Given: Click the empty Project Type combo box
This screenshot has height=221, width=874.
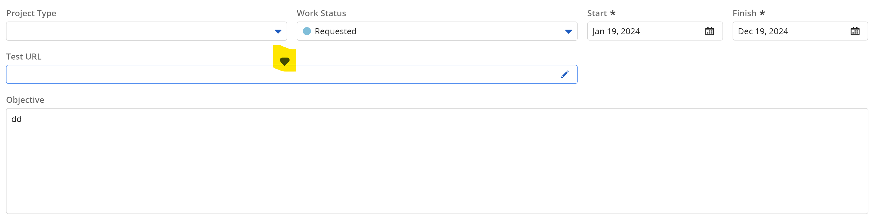Looking at the screenshot, I should click(139, 31).
